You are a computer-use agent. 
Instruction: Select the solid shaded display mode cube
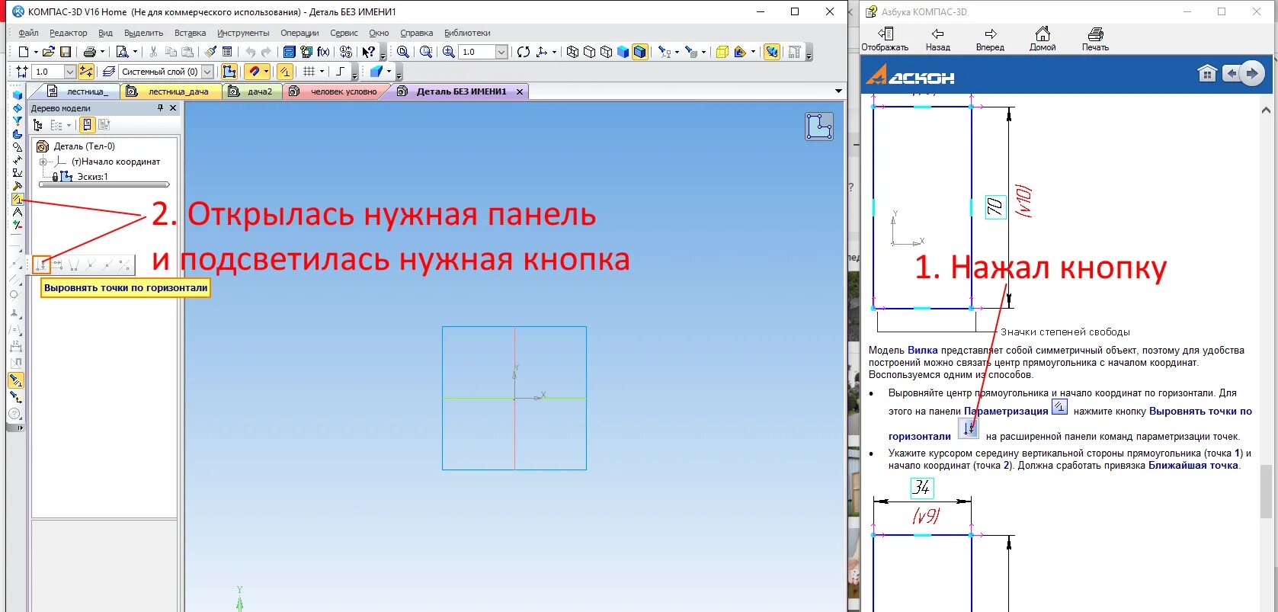pos(623,52)
